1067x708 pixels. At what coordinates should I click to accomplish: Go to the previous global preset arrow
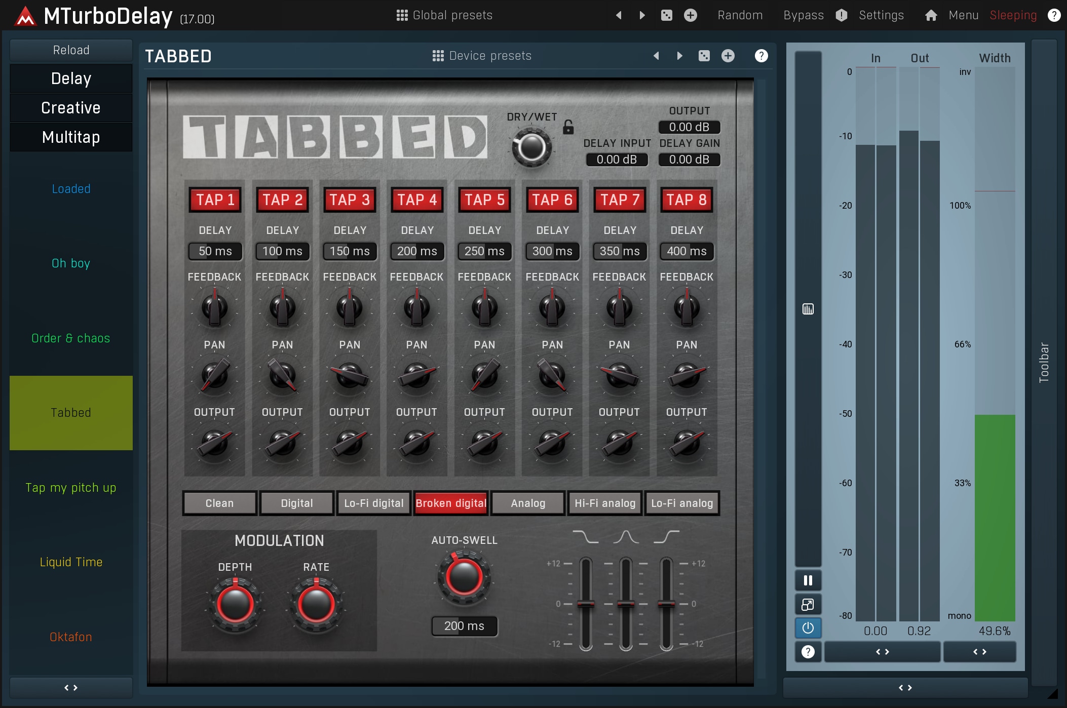pos(619,15)
